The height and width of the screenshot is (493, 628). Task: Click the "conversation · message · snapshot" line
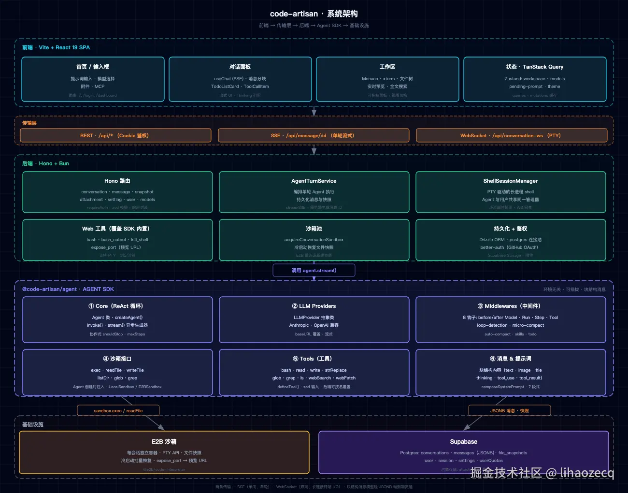117,192
